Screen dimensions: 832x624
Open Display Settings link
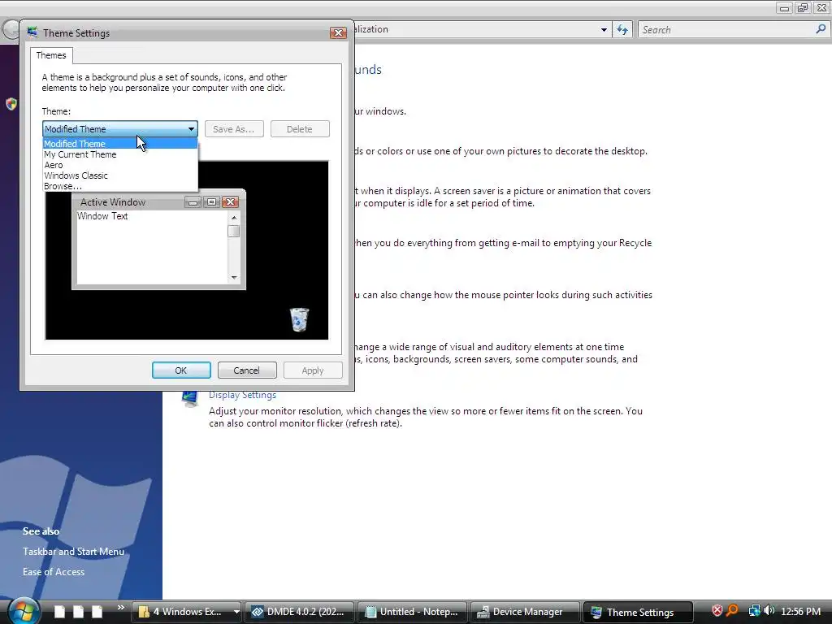coord(242,395)
